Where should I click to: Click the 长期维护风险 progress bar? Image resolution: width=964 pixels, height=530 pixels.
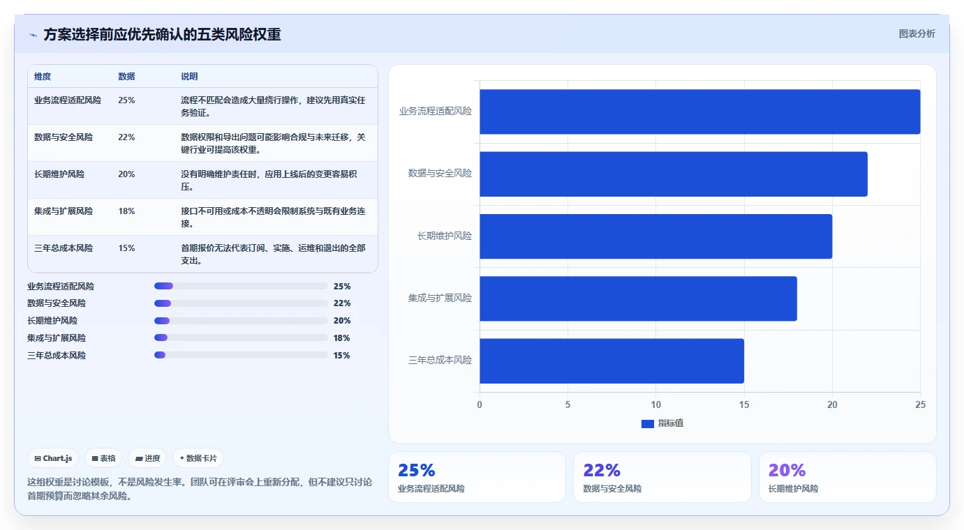point(241,321)
